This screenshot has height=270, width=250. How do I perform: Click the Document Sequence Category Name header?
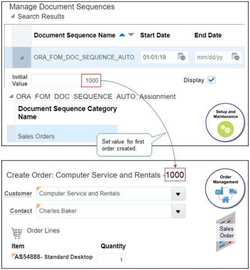[x=67, y=113]
